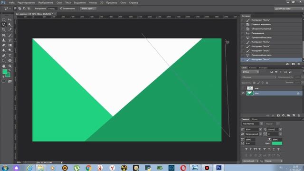Choose Add to selection mode
Viewport: 304px width, 171px height.
[20, 9]
